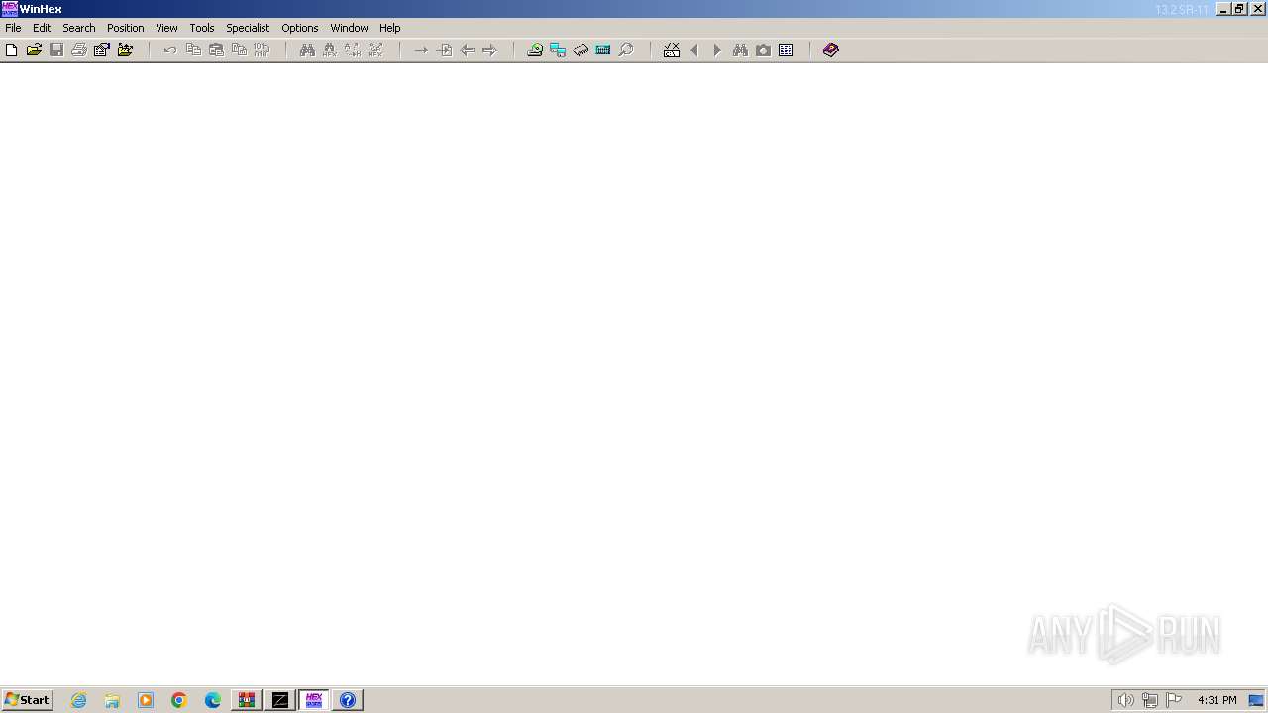This screenshot has width=1268, height=713.
Task: Click the navigate Forward arrow icon
Action: (489, 50)
